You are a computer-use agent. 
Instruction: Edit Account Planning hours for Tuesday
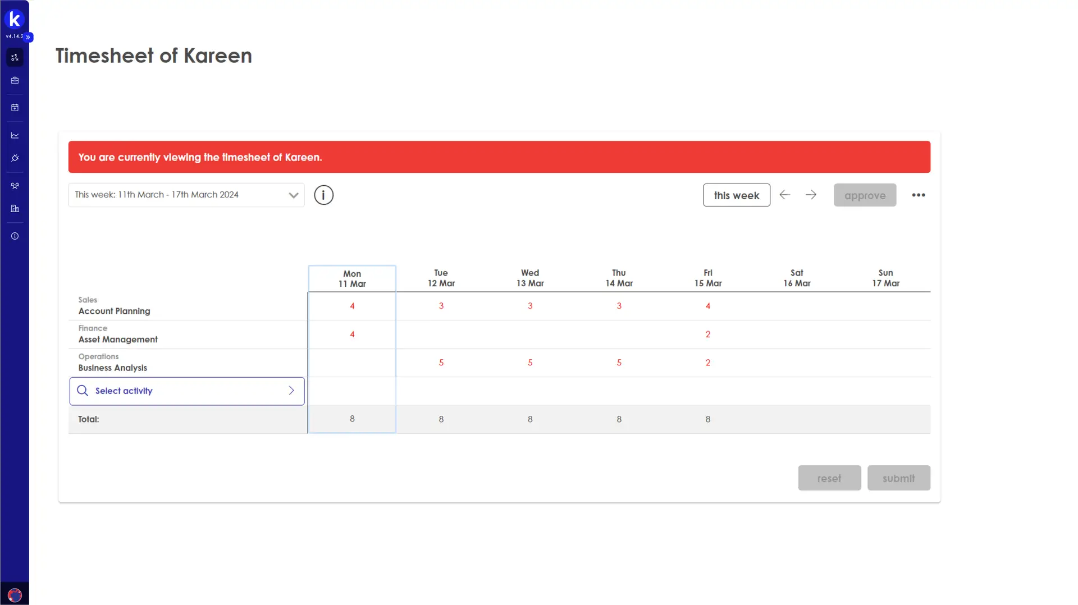point(441,306)
